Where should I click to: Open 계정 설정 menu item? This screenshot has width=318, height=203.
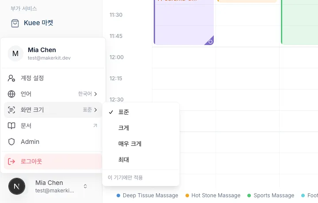53,78
